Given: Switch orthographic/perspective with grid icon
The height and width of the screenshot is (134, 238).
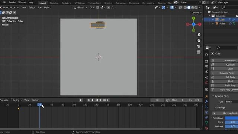Looking at the screenshot, I should click(x=199, y=52).
